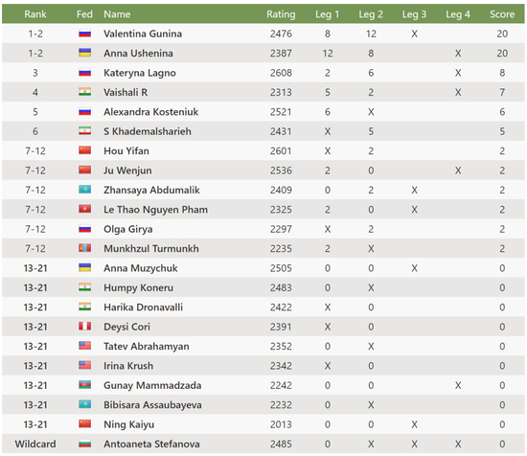
Task: Click the Bulgarian flag next to Antoaneta Stefanova
Action: click(84, 444)
